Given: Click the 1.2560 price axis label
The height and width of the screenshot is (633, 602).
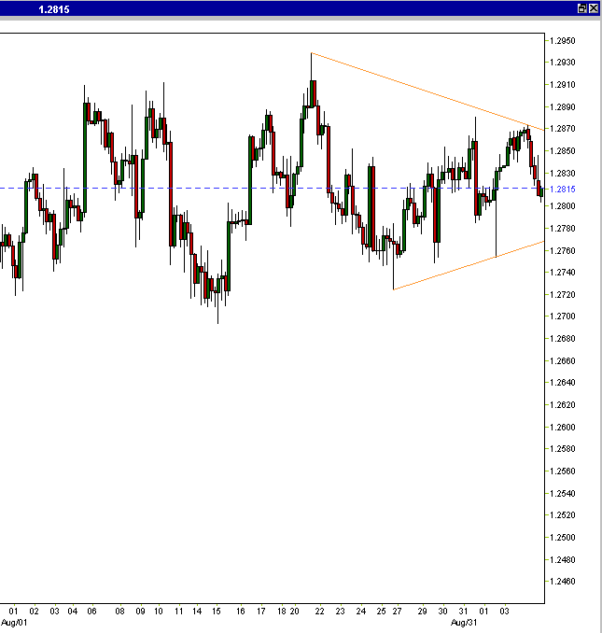Looking at the screenshot, I should pyautogui.click(x=563, y=471).
